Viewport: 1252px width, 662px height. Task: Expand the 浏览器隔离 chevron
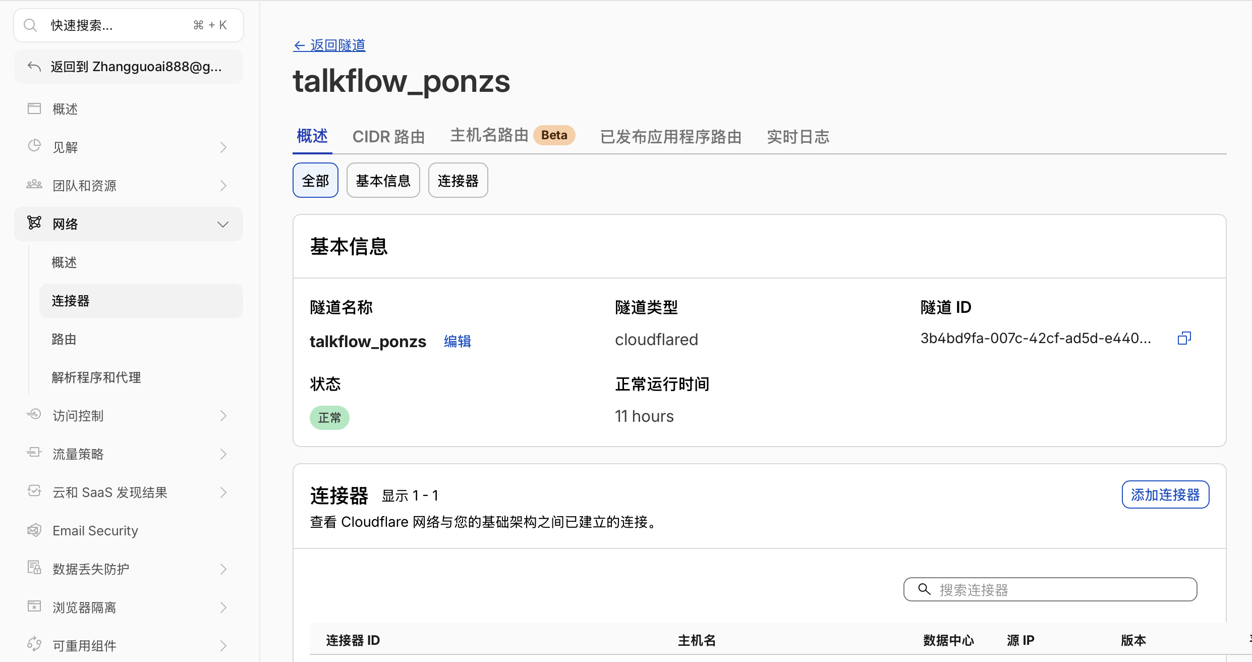223,608
